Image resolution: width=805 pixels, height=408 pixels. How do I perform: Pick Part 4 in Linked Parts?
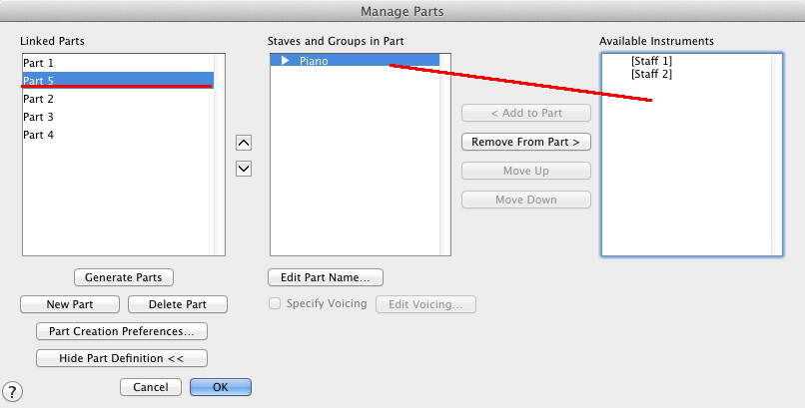coord(39,135)
